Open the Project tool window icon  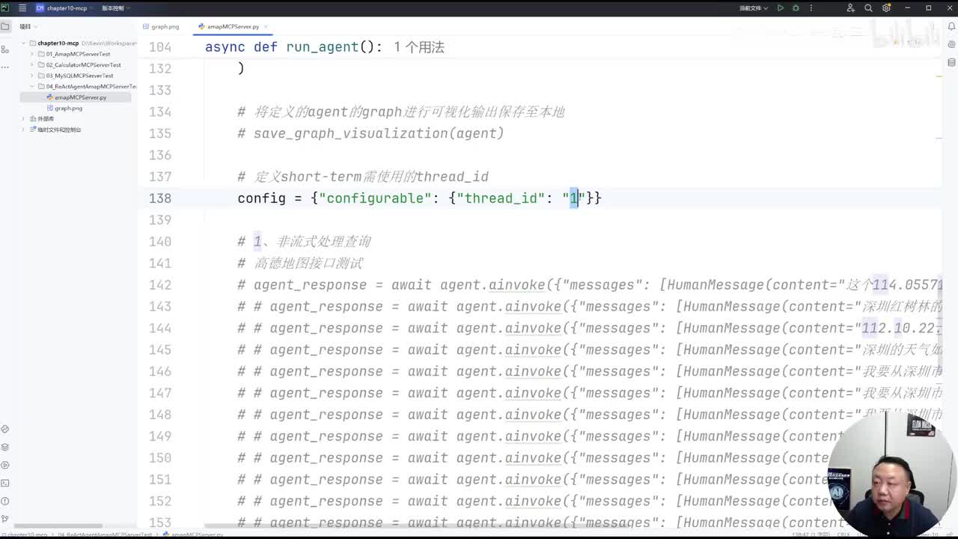[x=5, y=26]
